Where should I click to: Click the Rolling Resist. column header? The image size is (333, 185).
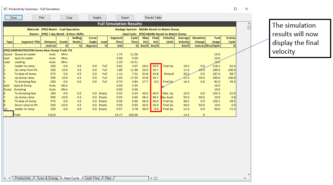pos(77,40)
